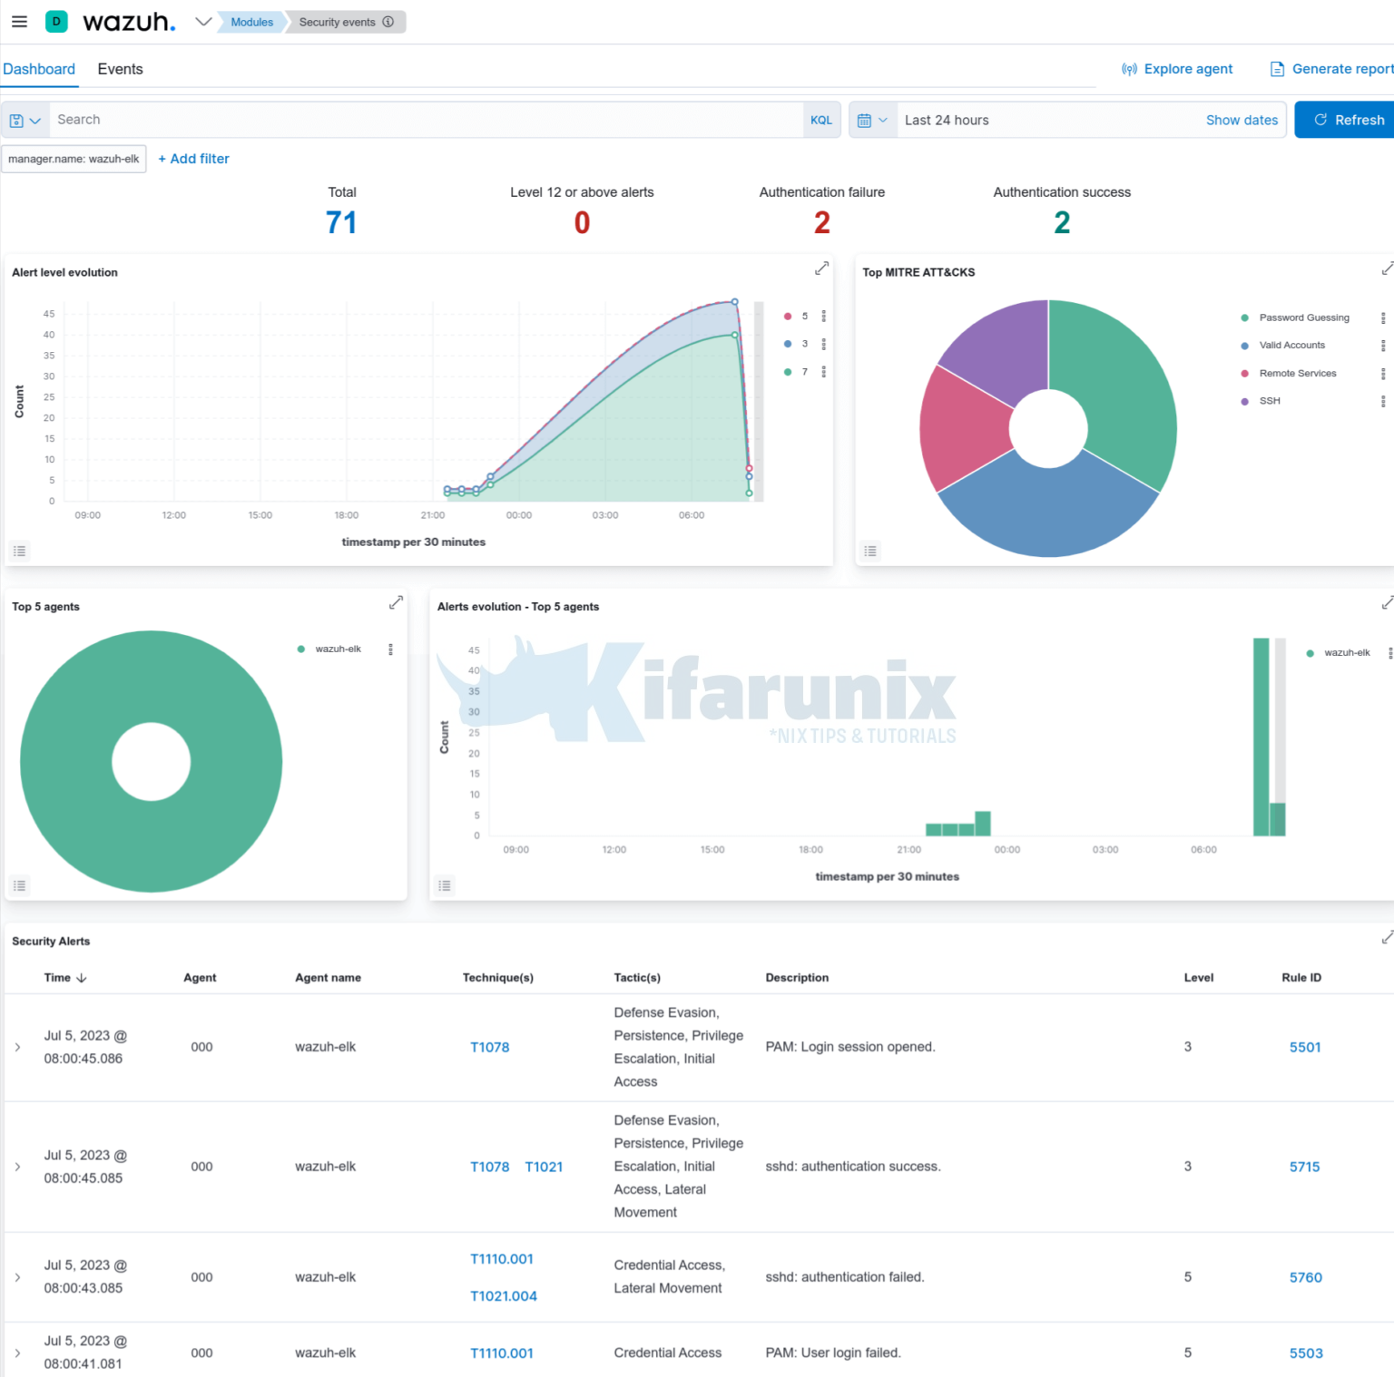This screenshot has width=1394, height=1377.
Task: Open the Last 24 hours time range selector
Action: tap(947, 119)
